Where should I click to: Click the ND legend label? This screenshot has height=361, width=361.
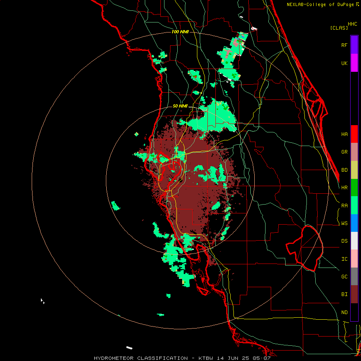(x=344, y=312)
